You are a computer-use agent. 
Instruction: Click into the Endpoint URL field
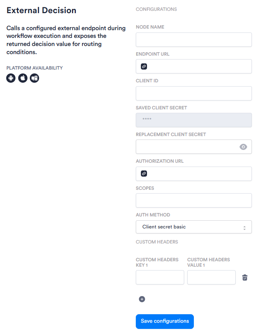pyautogui.click(x=194, y=66)
